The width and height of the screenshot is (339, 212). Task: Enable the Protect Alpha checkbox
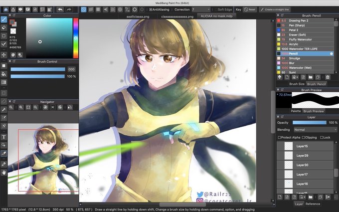click(x=279, y=137)
